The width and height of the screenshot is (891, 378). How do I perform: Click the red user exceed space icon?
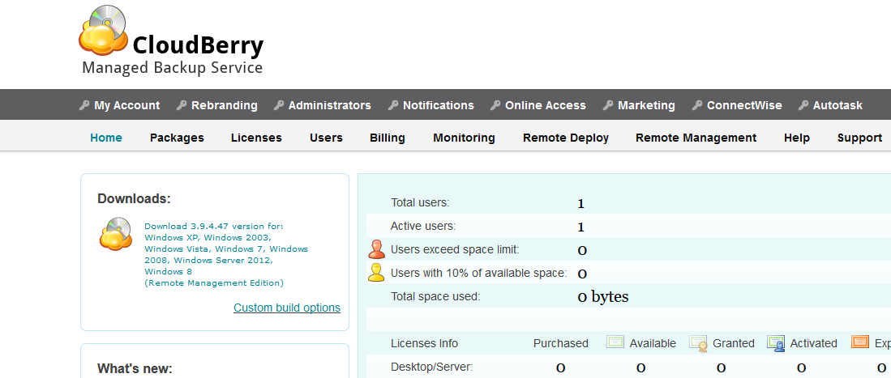click(x=376, y=249)
